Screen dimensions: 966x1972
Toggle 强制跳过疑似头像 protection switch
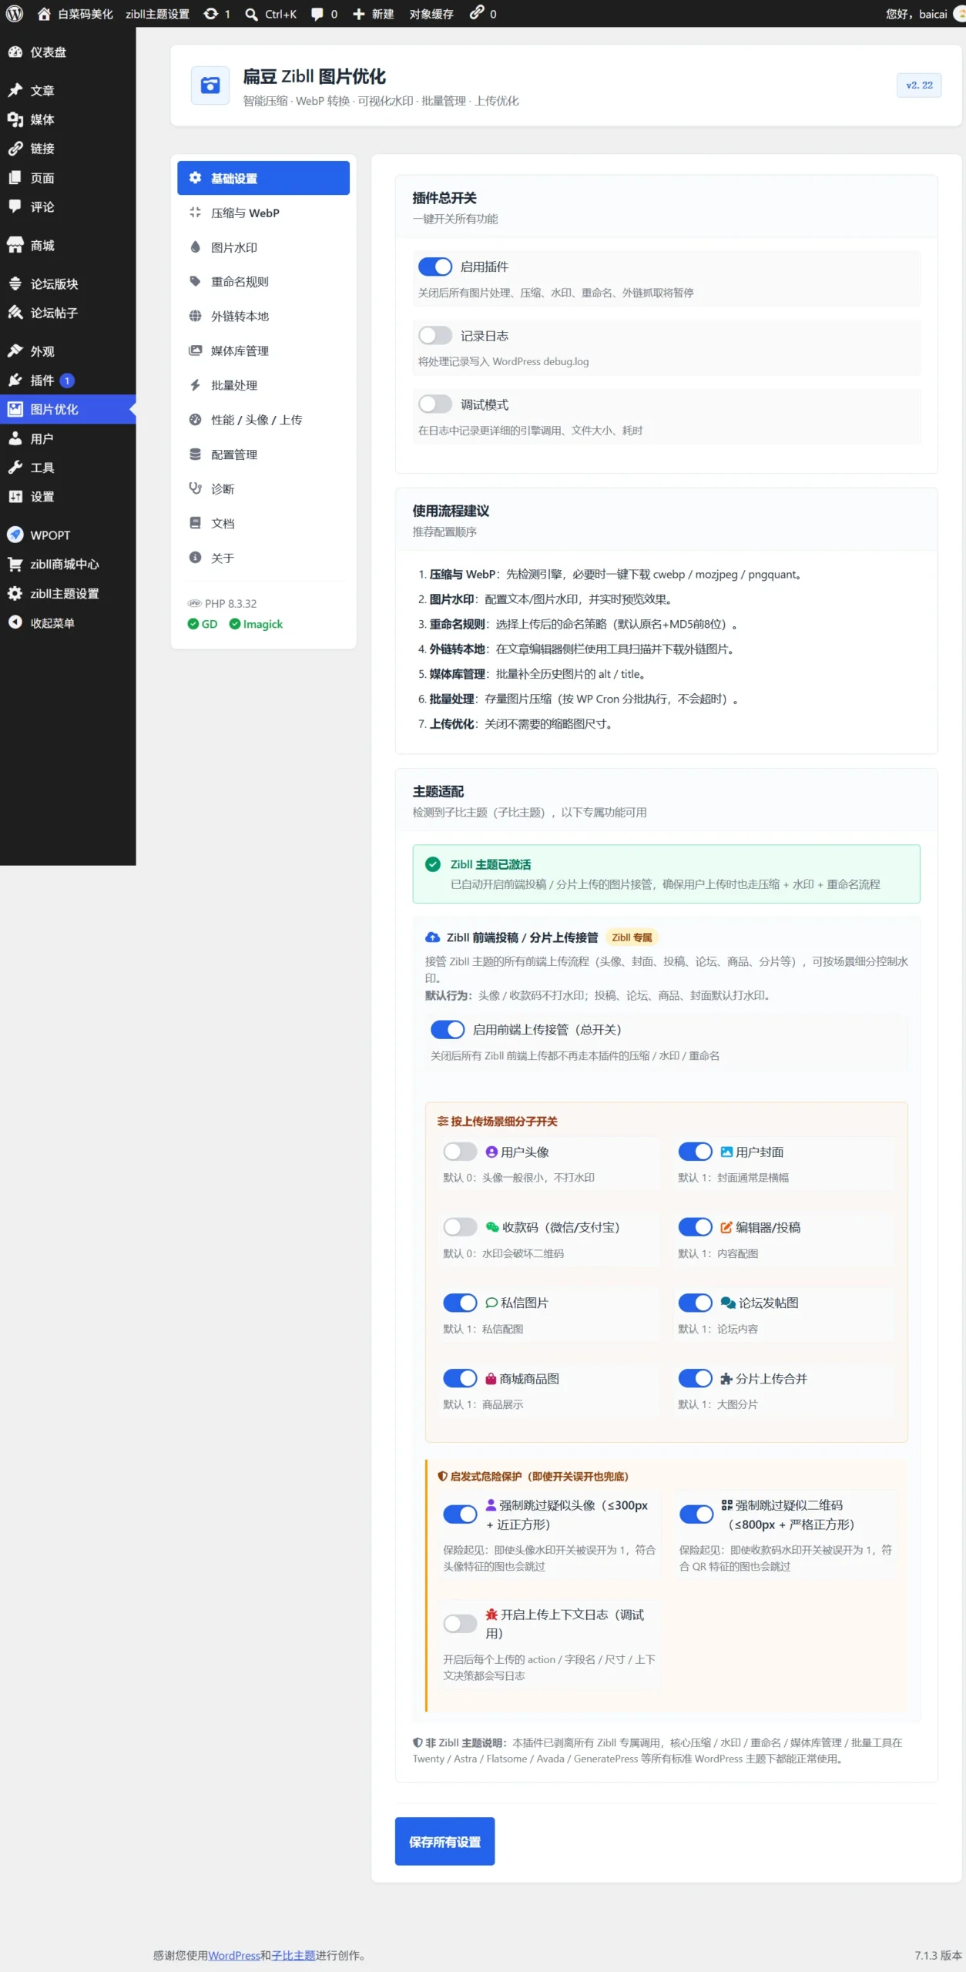[460, 1514]
